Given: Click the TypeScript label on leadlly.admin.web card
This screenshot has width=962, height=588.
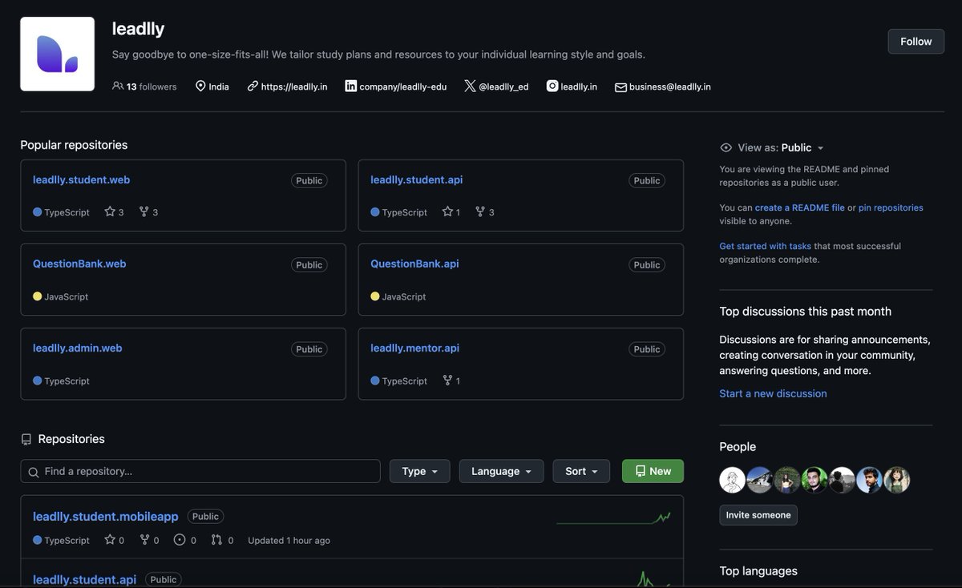Looking at the screenshot, I should tap(67, 381).
